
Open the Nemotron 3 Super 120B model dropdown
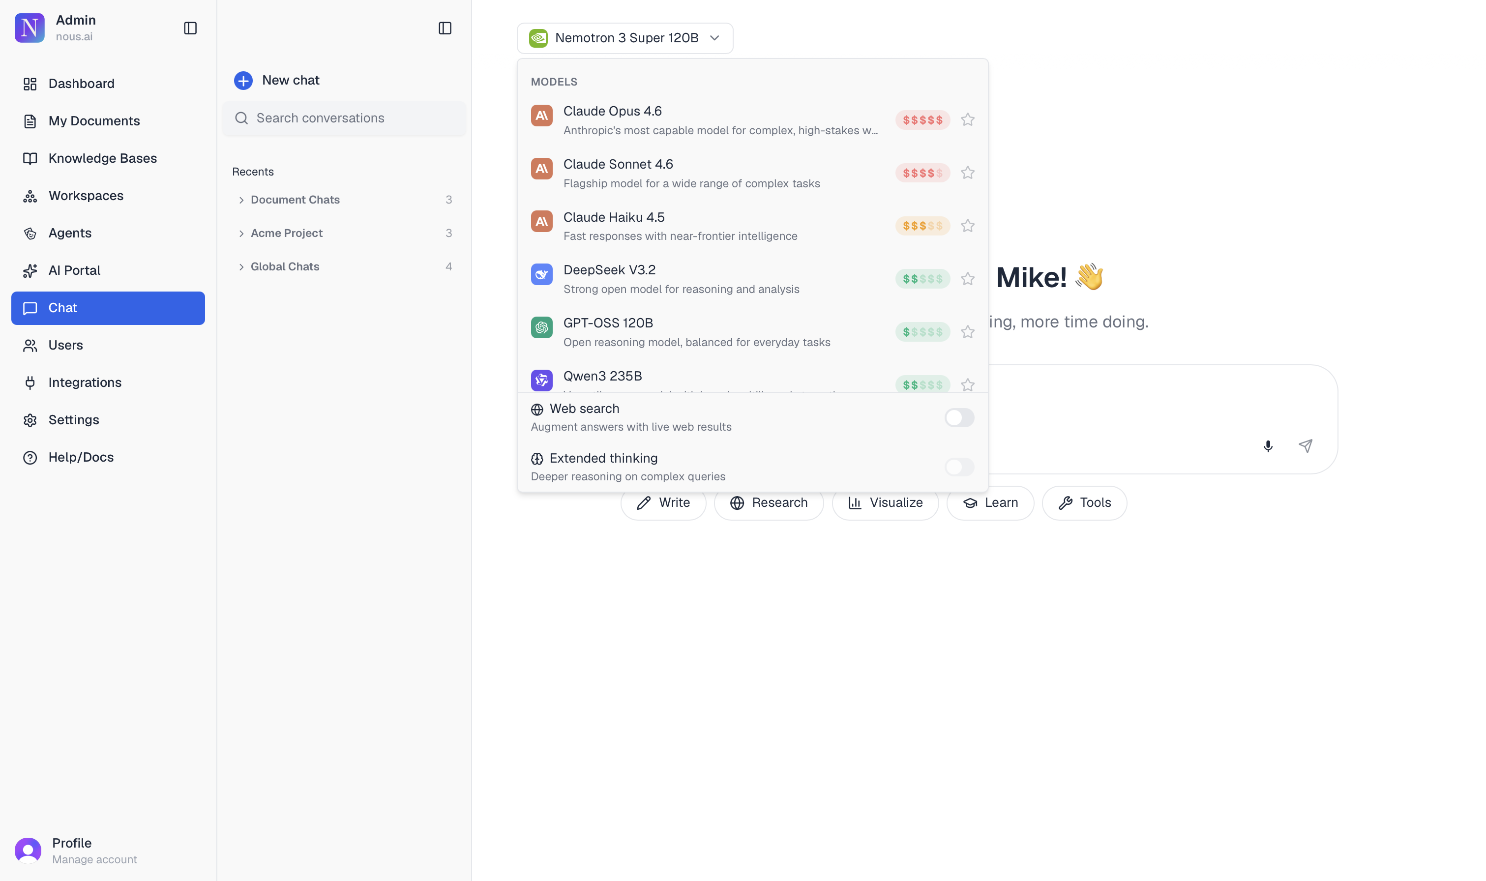click(x=624, y=38)
